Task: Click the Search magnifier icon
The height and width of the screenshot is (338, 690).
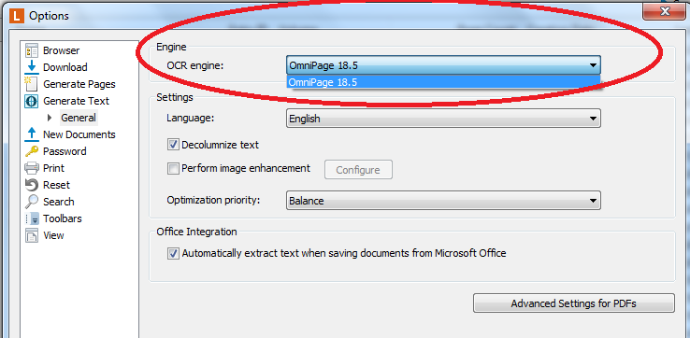Action: [32, 202]
